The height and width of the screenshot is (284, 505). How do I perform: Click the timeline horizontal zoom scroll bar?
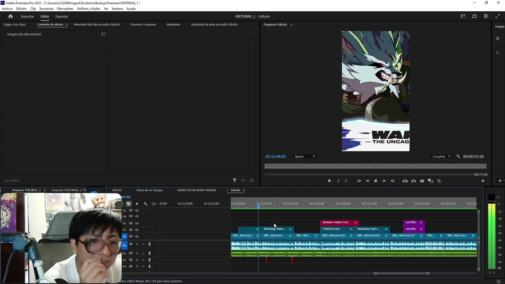401,273
